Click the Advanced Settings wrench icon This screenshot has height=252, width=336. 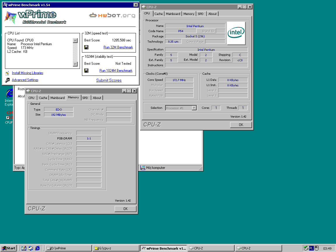(7, 80)
